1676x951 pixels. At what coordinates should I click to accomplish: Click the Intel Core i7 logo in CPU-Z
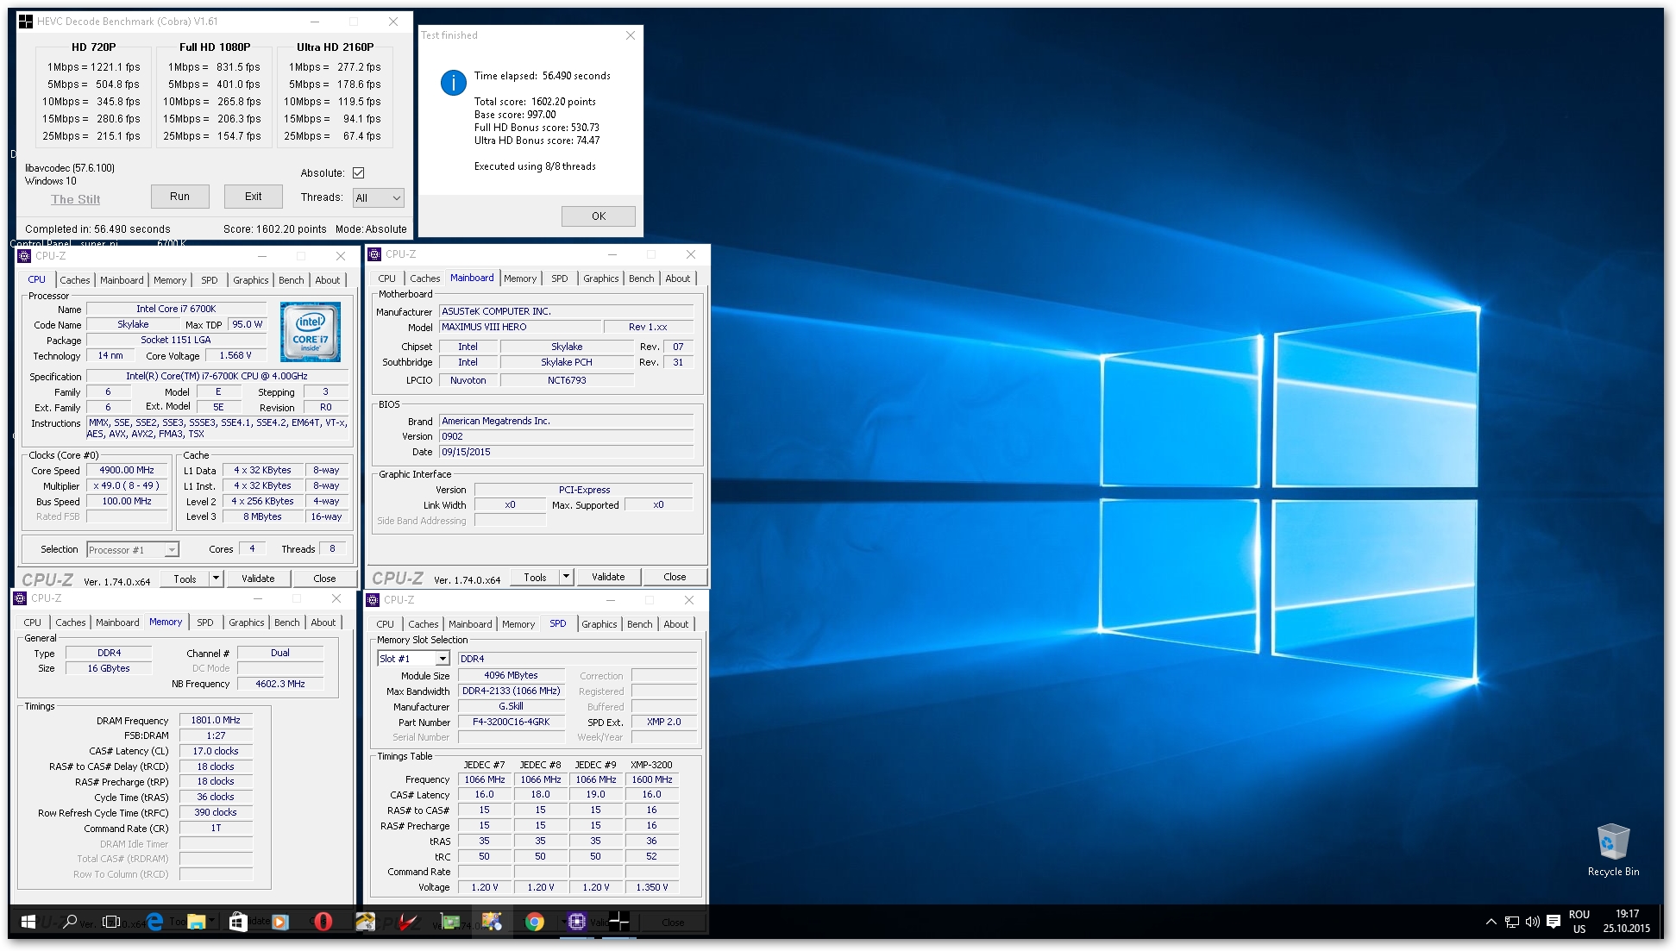click(311, 331)
